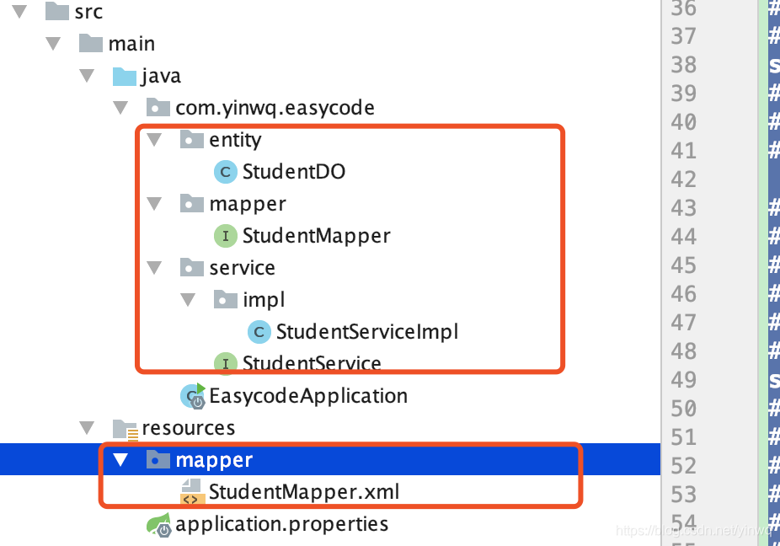The image size is (780, 546).
Task: Collapse the main folder
Action: pyautogui.click(x=52, y=43)
